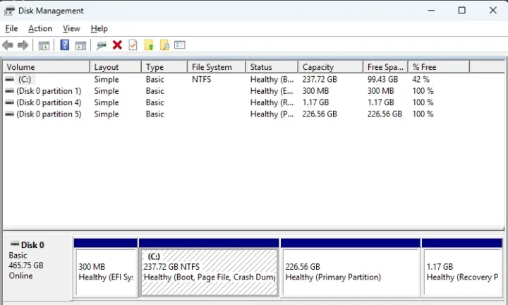Select the (Disk 0 partition 4) volume row
The width and height of the screenshot is (508, 305).
(x=254, y=102)
